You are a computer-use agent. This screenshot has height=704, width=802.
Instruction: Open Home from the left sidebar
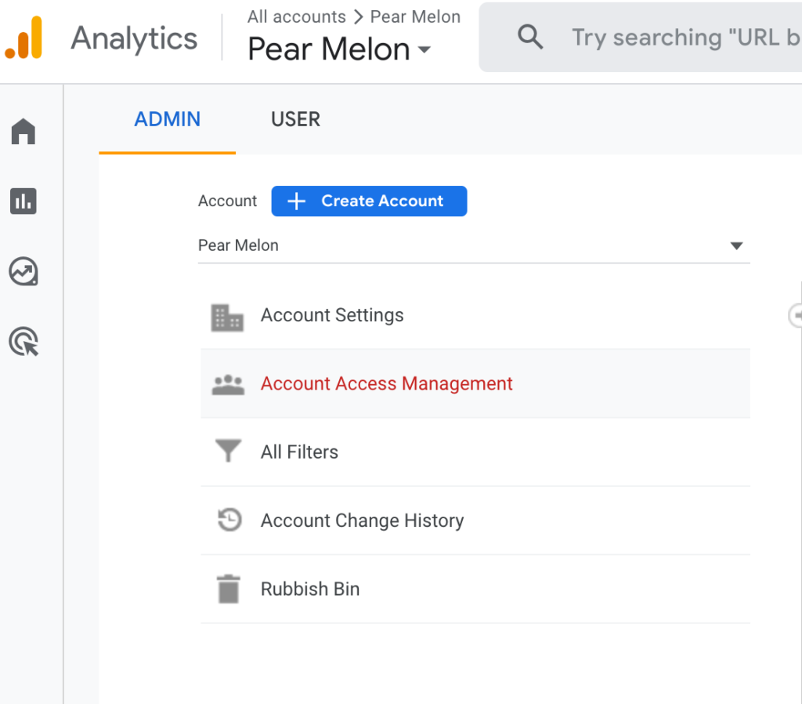point(23,132)
